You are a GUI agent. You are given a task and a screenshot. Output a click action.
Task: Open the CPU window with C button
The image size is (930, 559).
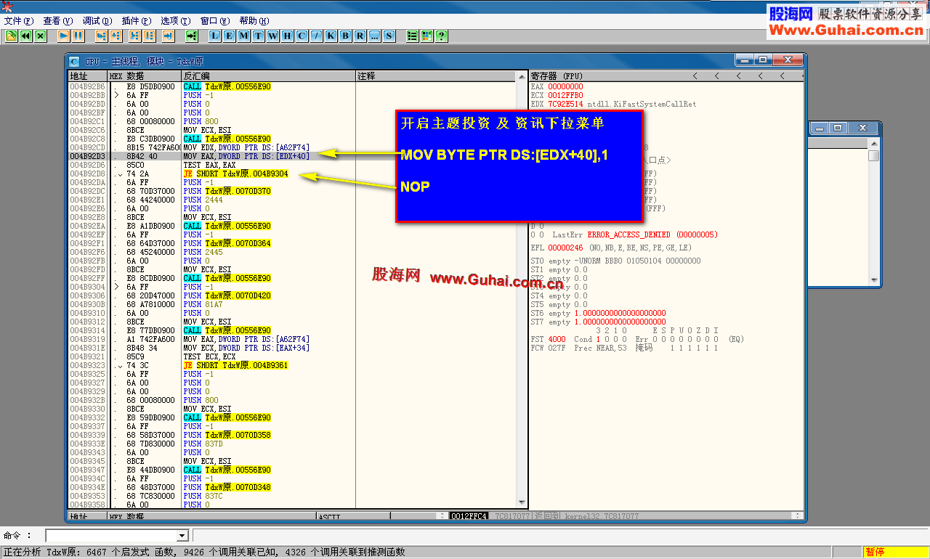click(x=302, y=36)
